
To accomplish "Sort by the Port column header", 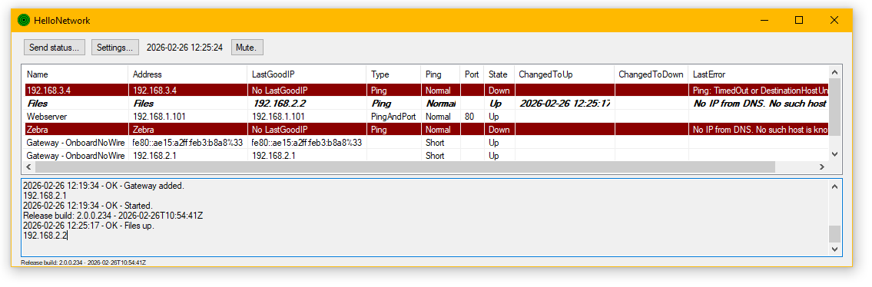I will point(472,74).
